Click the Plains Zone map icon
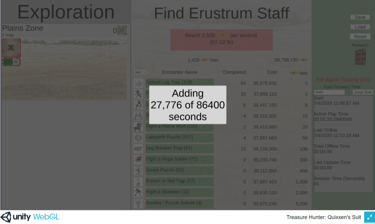Screen dimensions: 375x224 [x=122, y=30]
